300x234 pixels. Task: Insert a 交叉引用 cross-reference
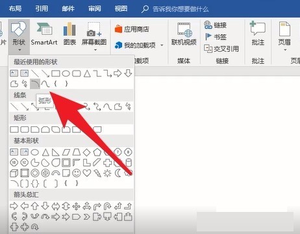[221, 49]
